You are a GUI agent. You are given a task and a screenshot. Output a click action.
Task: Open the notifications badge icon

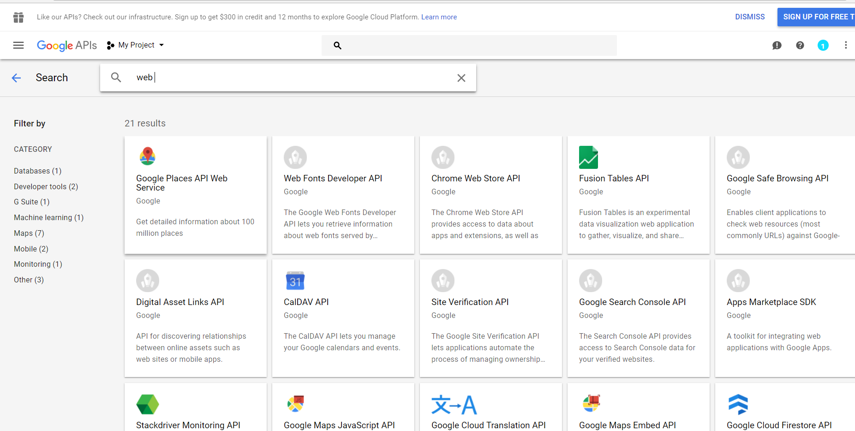[x=823, y=45]
